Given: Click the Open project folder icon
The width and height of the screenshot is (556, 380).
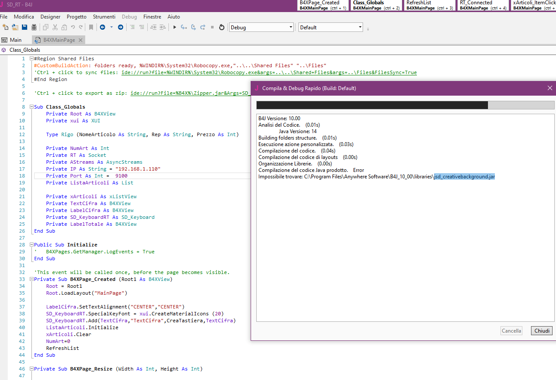Looking at the screenshot, I should [x=15, y=27].
